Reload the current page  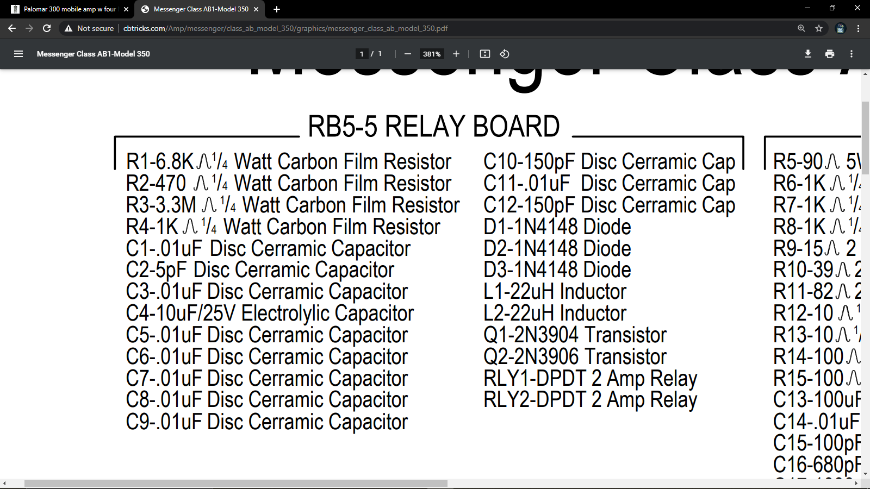pos(47,28)
